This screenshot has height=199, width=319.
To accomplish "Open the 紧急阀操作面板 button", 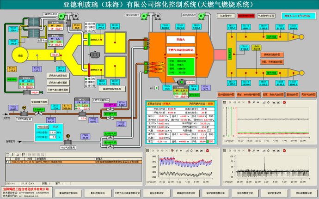I will tap(39, 102).
